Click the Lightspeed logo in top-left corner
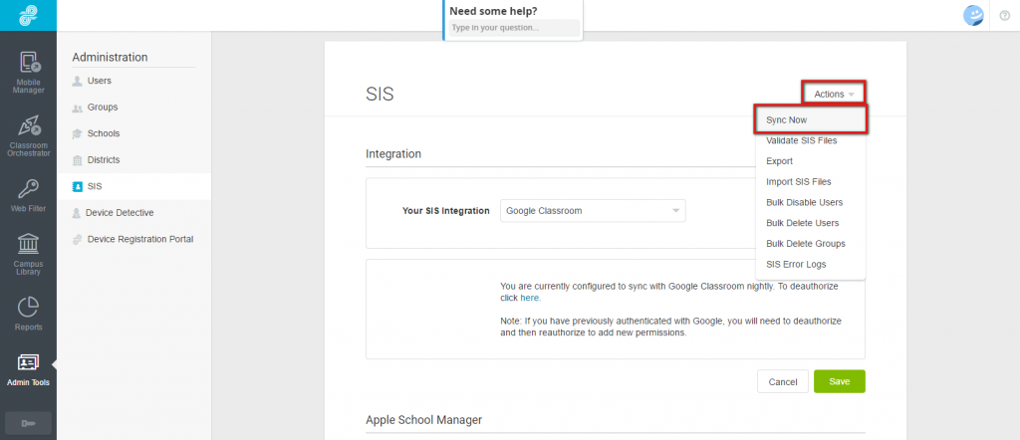Screen dimensions: 1020x440 [28, 15]
